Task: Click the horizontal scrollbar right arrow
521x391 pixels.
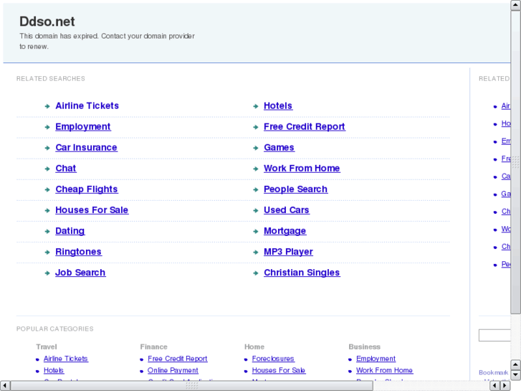Action: click(x=505, y=385)
